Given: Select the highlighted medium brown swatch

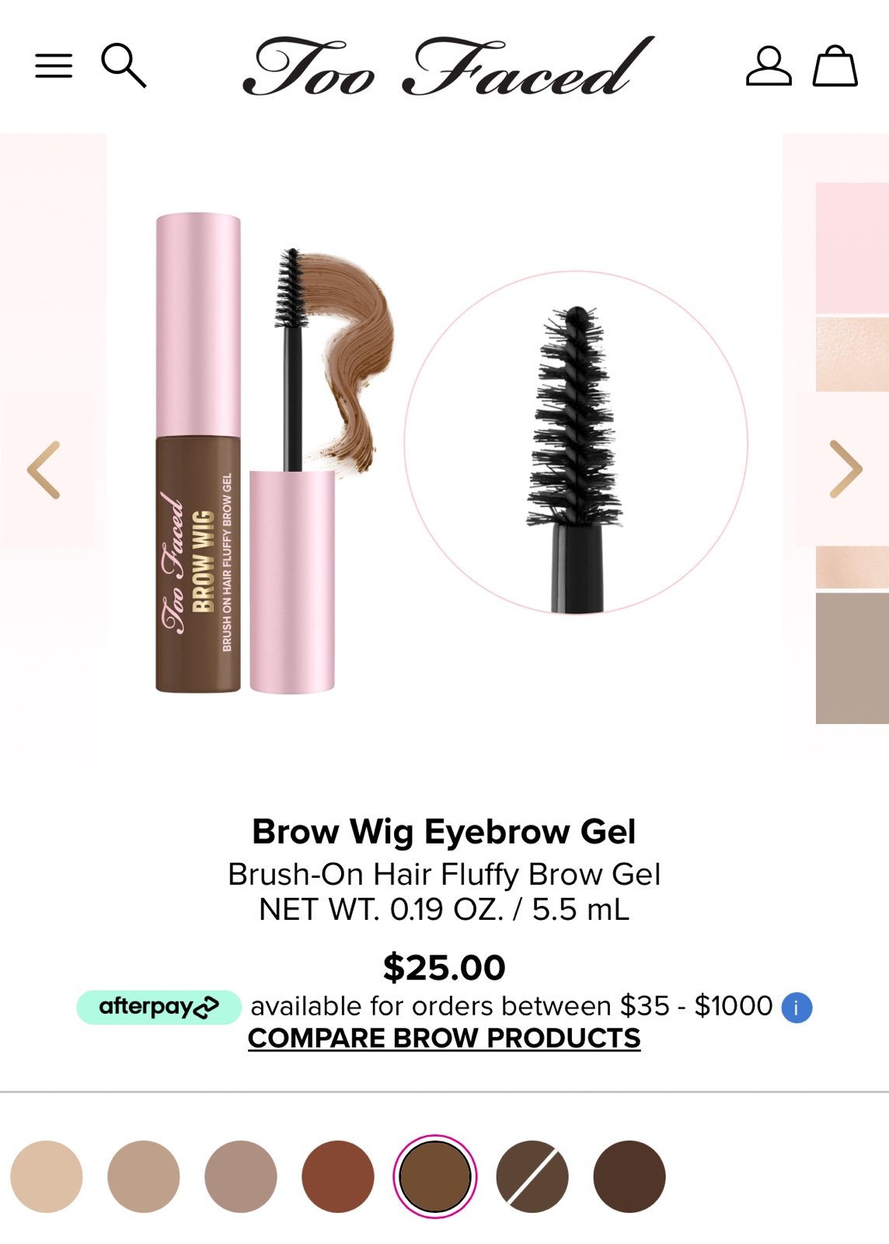Looking at the screenshot, I should (435, 1176).
